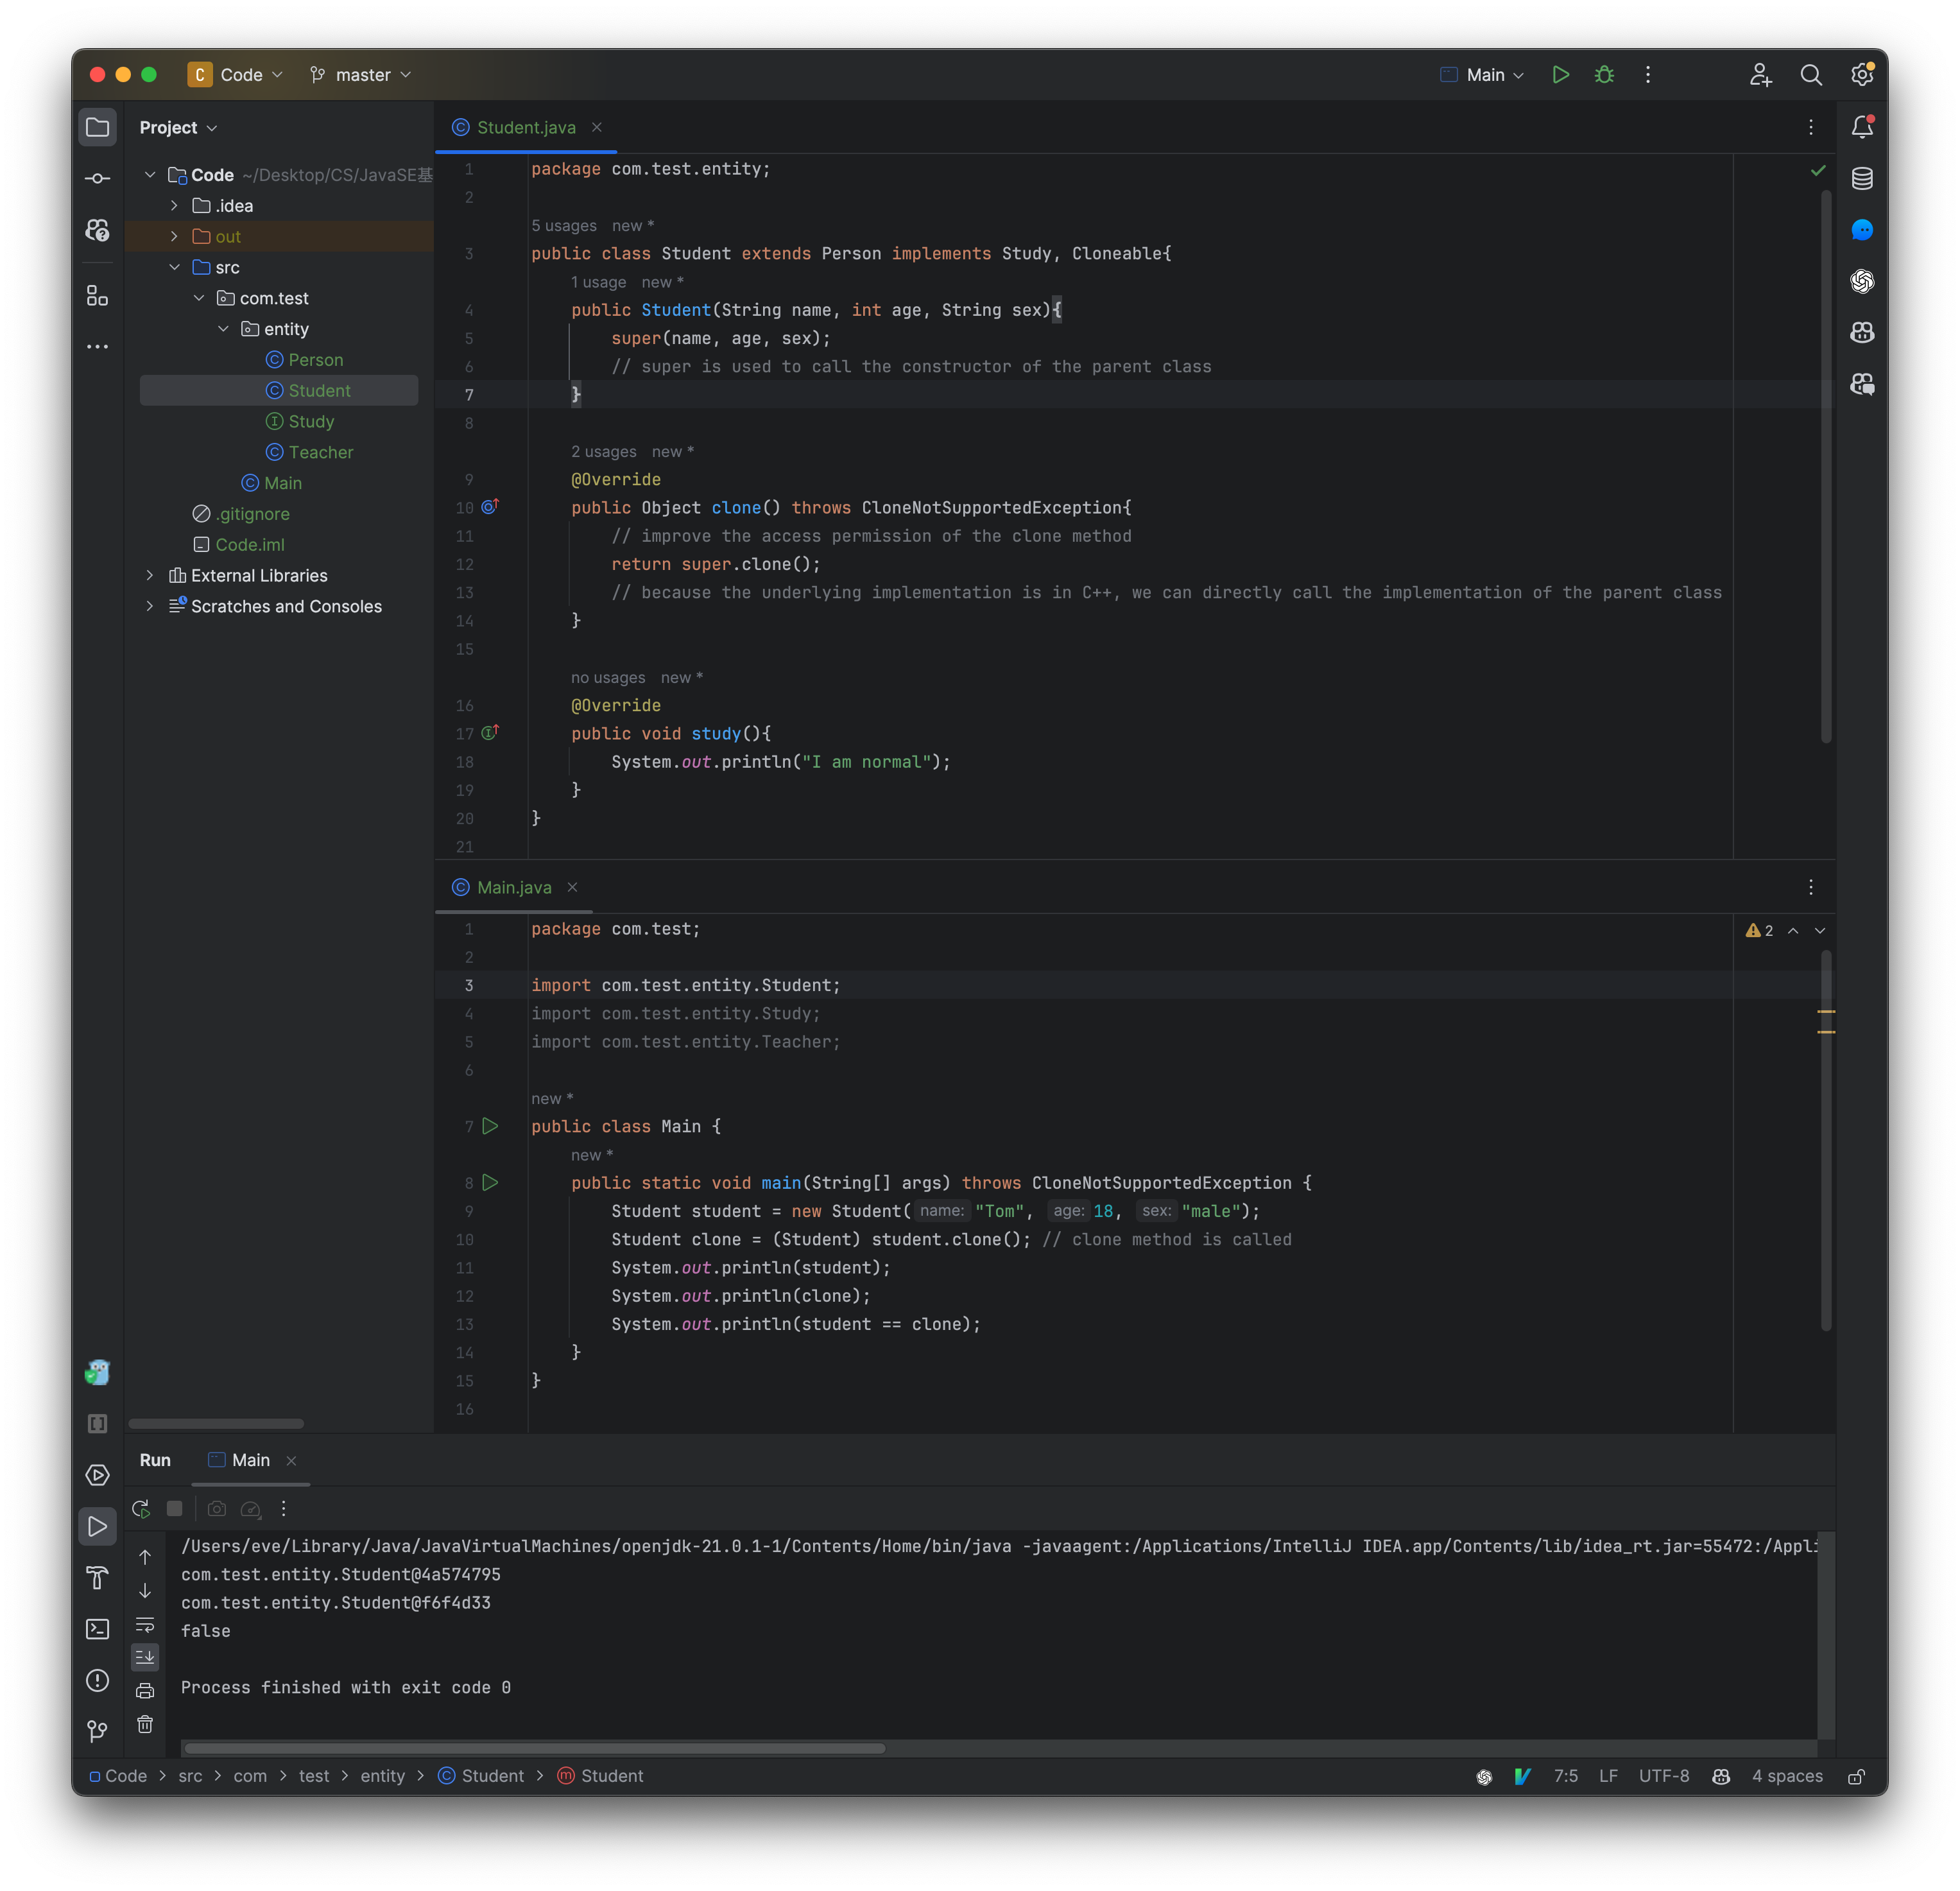The width and height of the screenshot is (1960, 1891).
Task: Toggle scroll-to-end in the Run console
Action: 145,1657
